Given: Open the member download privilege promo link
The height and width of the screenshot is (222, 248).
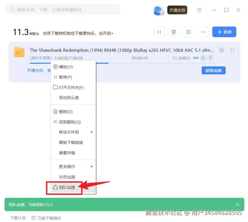Looking at the screenshot, I should click(78, 33).
